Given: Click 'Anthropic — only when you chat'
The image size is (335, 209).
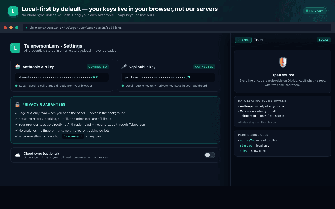Looking at the screenshot, I should [x=261, y=106].
